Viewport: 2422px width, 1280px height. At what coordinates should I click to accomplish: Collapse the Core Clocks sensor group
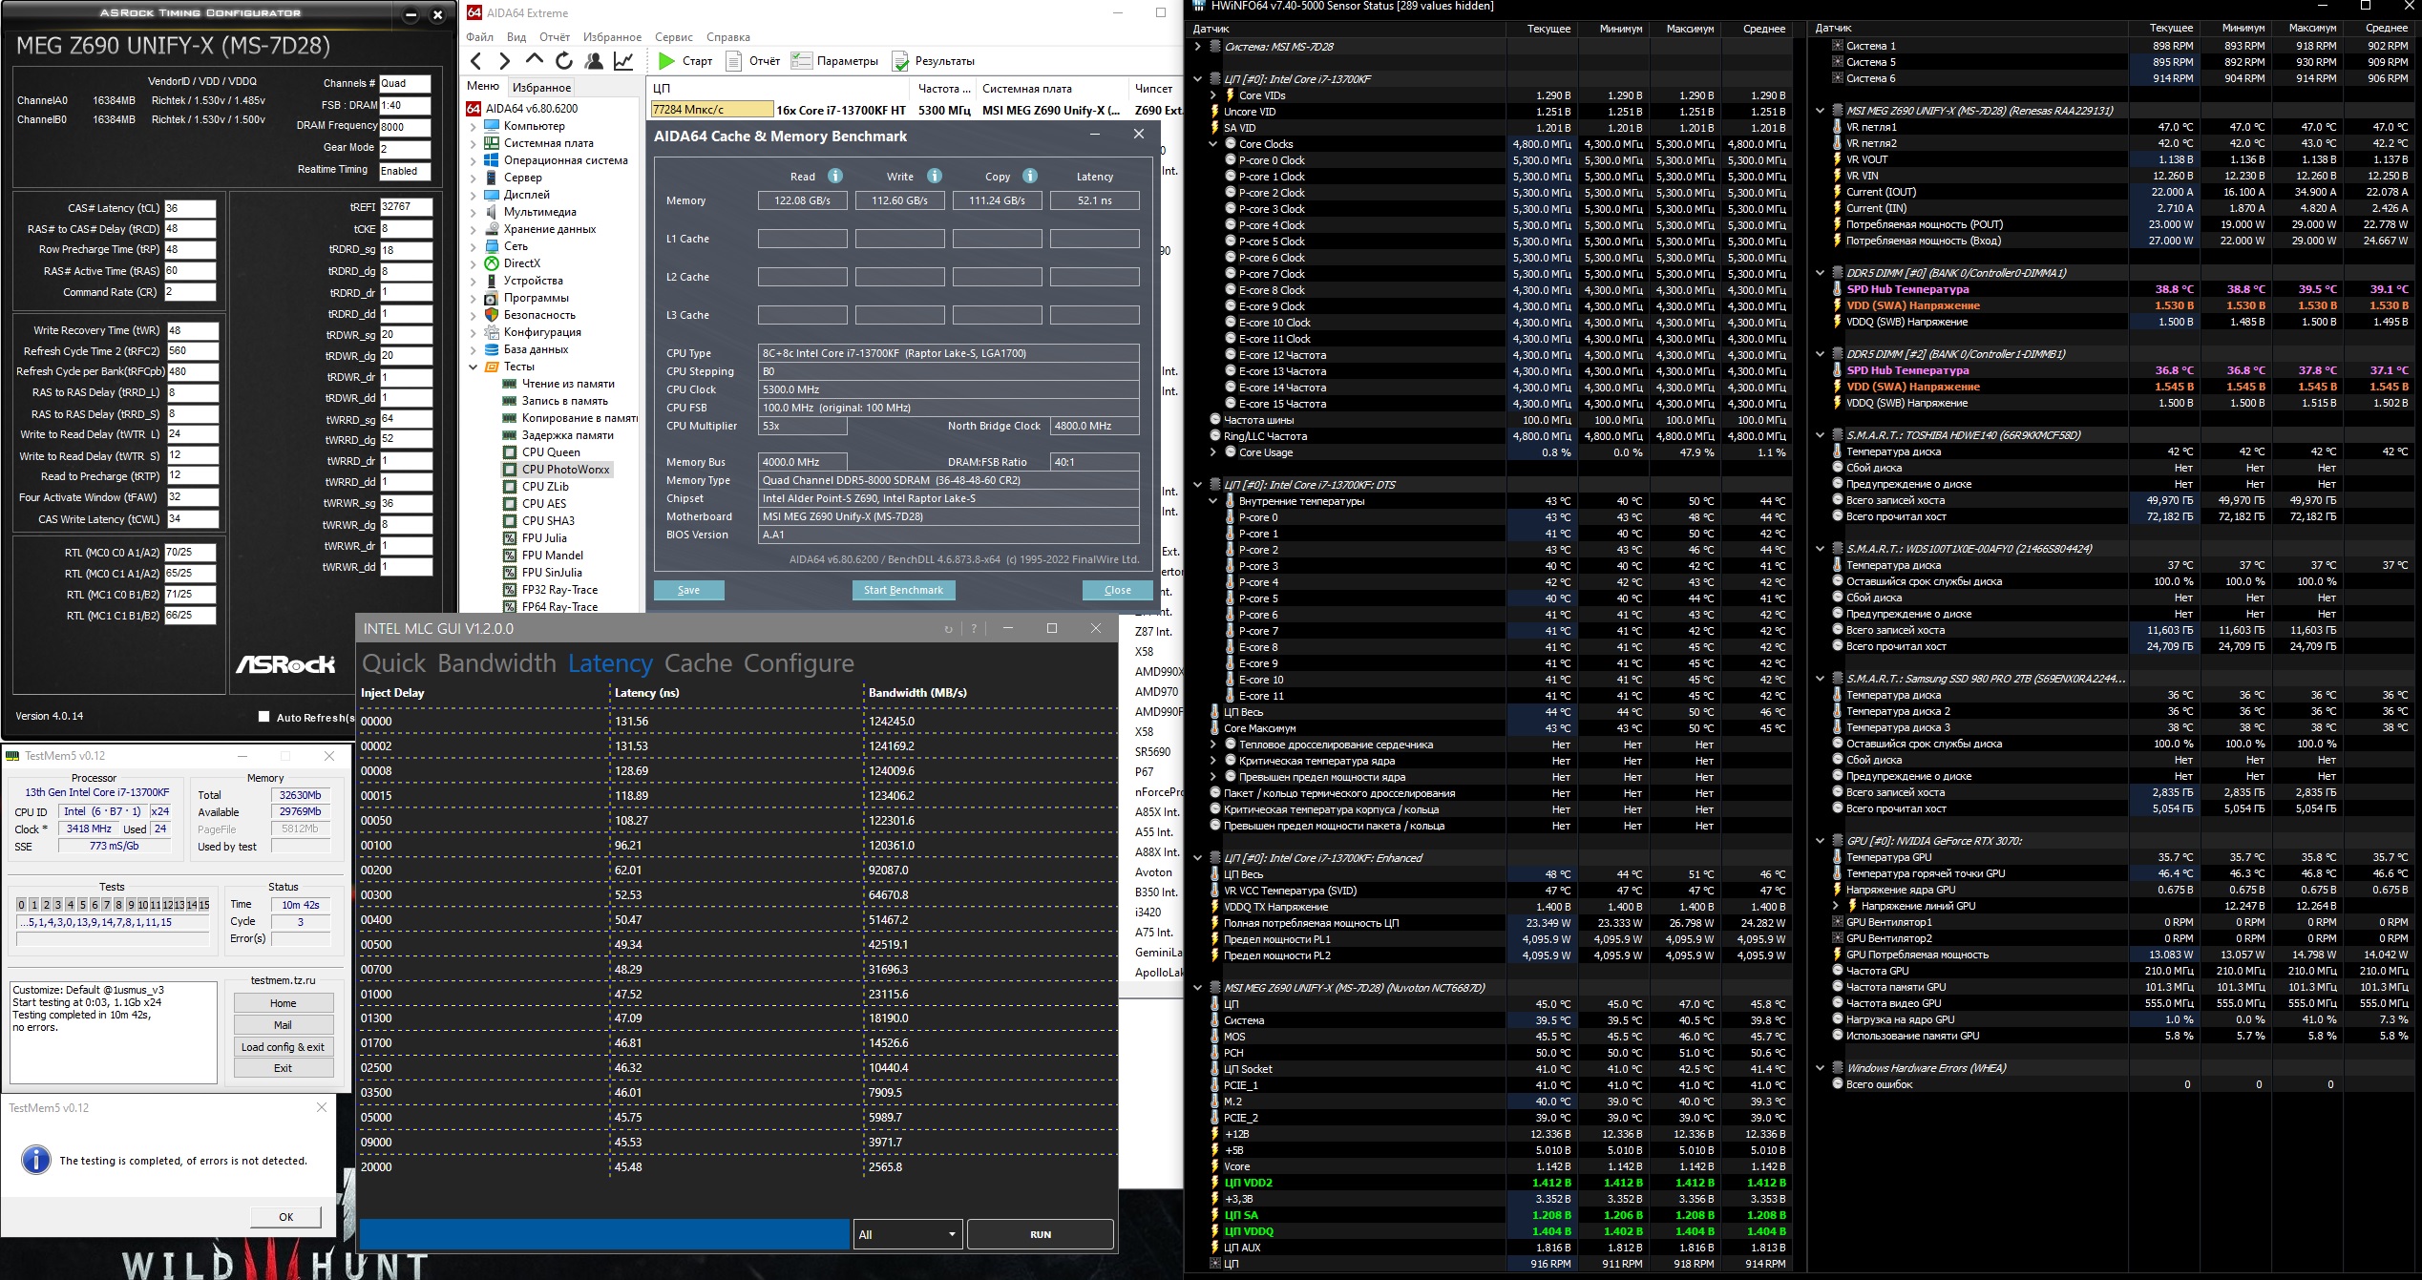click(x=1213, y=144)
